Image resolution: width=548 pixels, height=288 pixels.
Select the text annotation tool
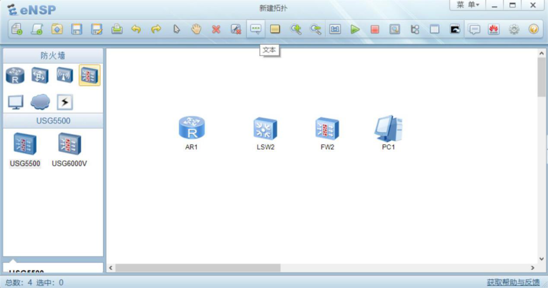point(256,29)
